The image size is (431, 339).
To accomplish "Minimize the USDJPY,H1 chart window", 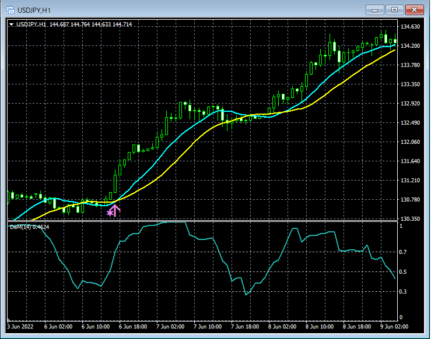I will (x=376, y=10).
